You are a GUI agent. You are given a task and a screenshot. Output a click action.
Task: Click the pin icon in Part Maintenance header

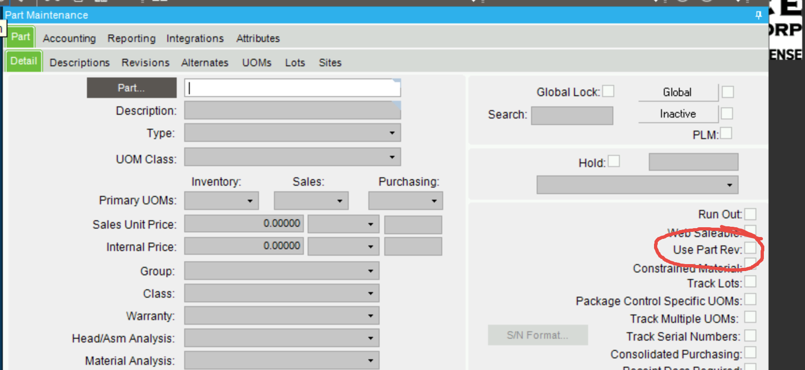pos(758,15)
